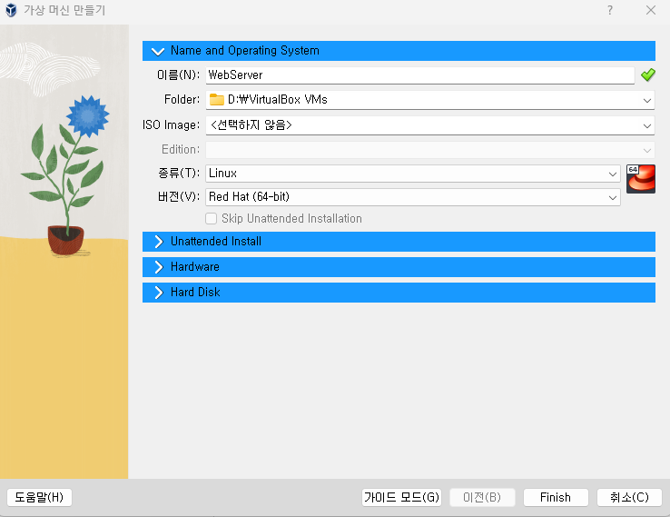Click the 이름(N): label

[178, 75]
